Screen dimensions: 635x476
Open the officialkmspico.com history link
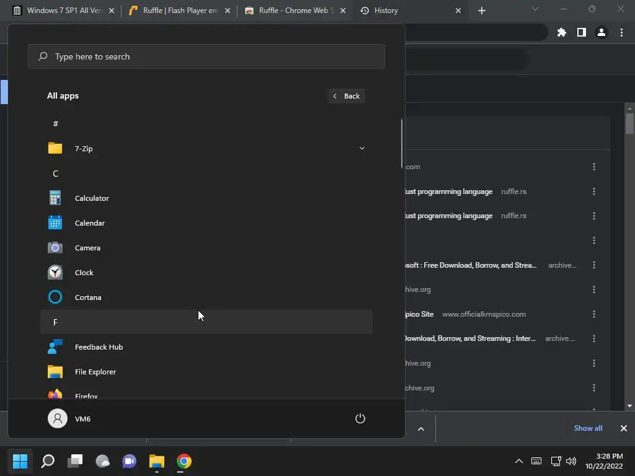[x=419, y=314]
